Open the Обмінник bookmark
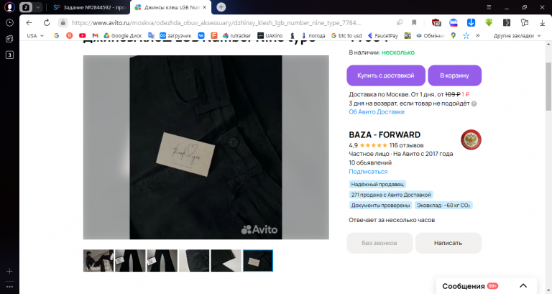 (x=431, y=35)
